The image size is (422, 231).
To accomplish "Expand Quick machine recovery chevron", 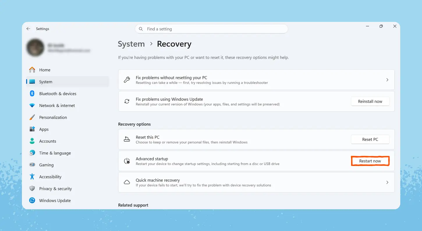I will click(387, 182).
